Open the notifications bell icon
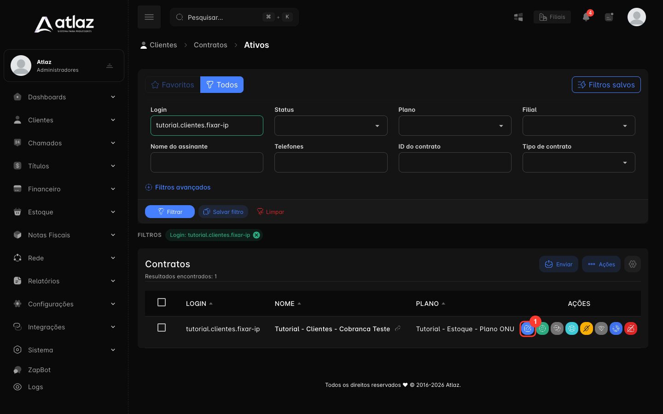Image resolution: width=663 pixels, height=414 pixels. pos(586,17)
